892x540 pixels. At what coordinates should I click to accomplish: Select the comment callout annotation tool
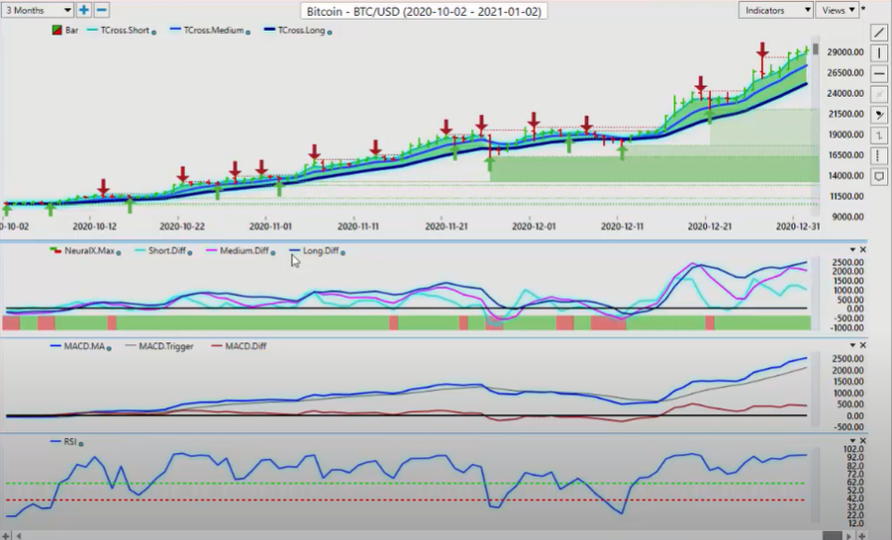coord(879,177)
